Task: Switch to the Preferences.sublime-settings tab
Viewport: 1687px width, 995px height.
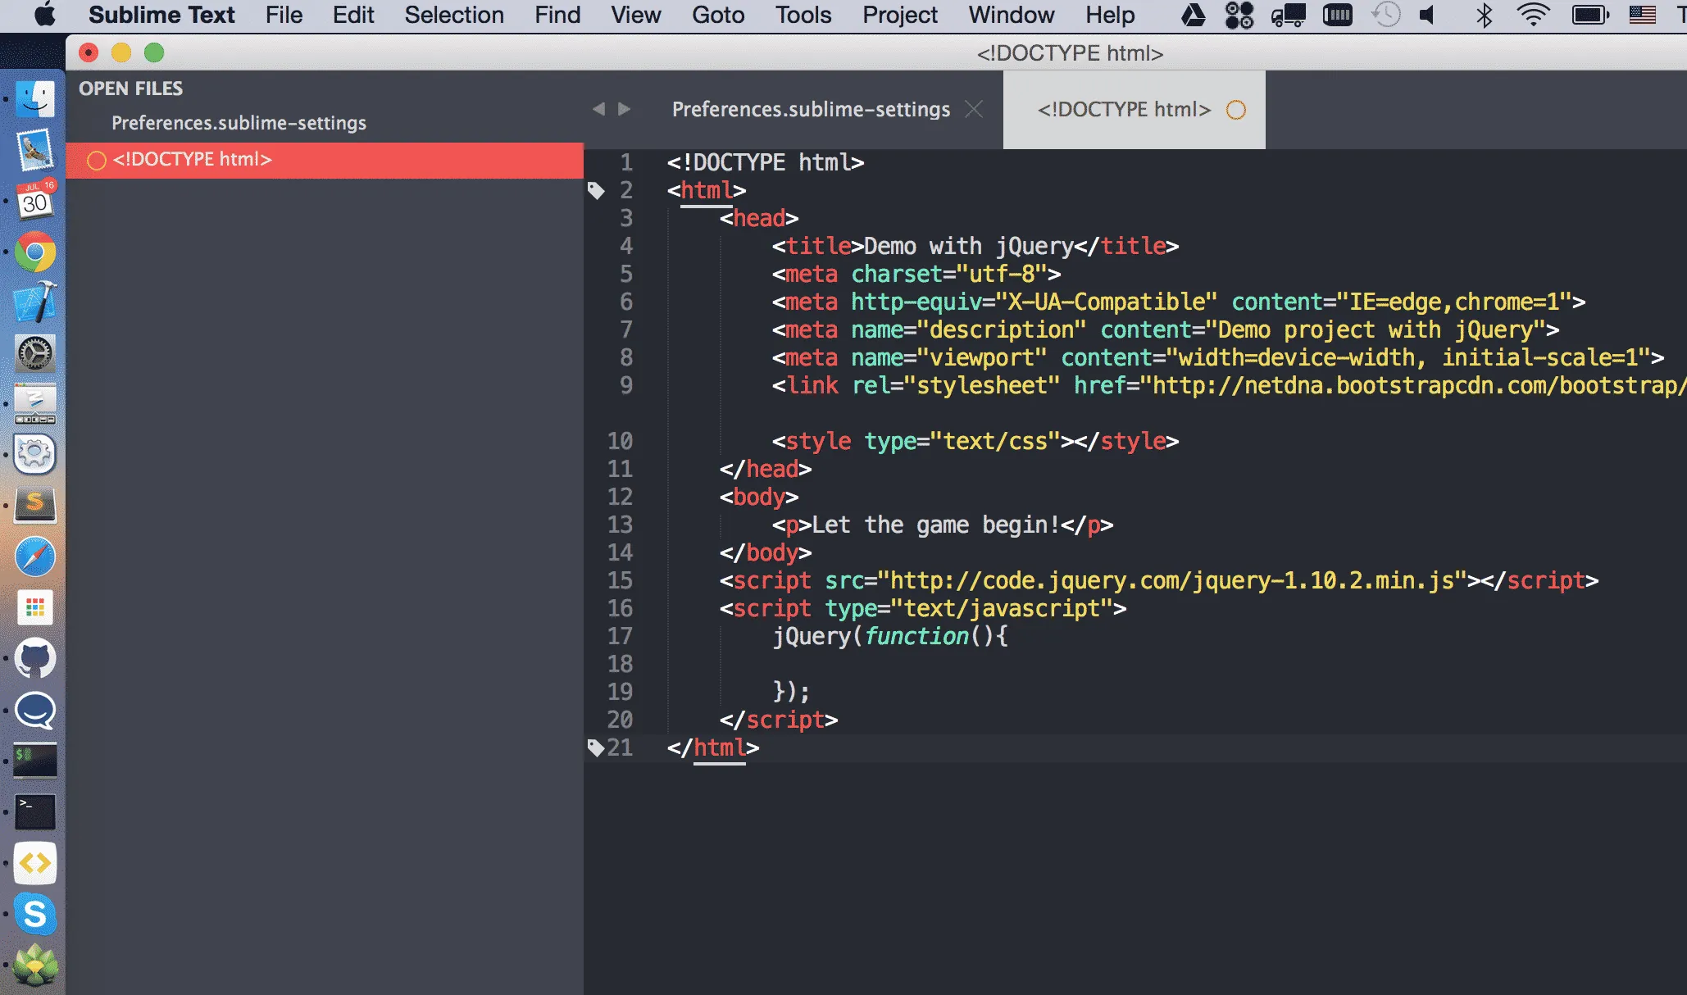Action: pos(810,108)
